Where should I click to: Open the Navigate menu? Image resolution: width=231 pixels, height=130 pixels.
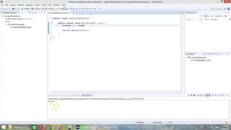coord(29,5)
